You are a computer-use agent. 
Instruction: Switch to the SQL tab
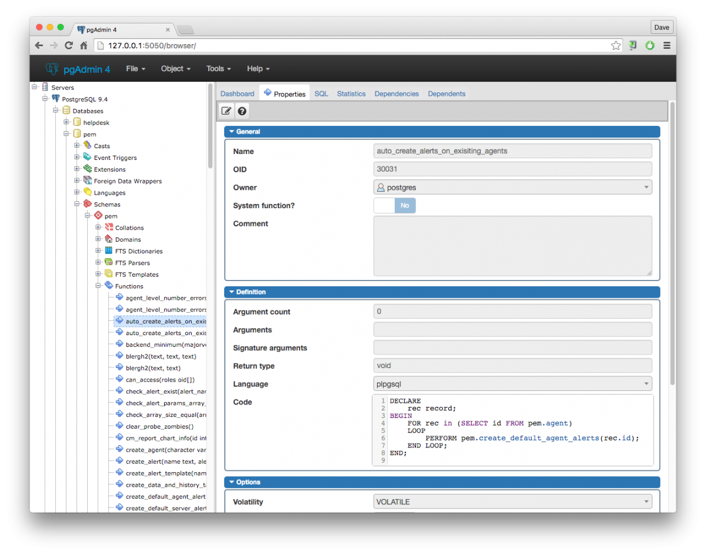pos(321,94)
